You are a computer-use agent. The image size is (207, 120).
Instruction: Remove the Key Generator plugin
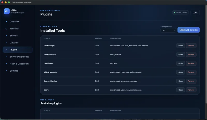[191, 55]
